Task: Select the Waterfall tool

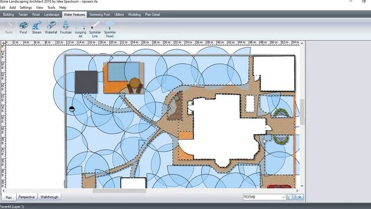Action: 51,28
